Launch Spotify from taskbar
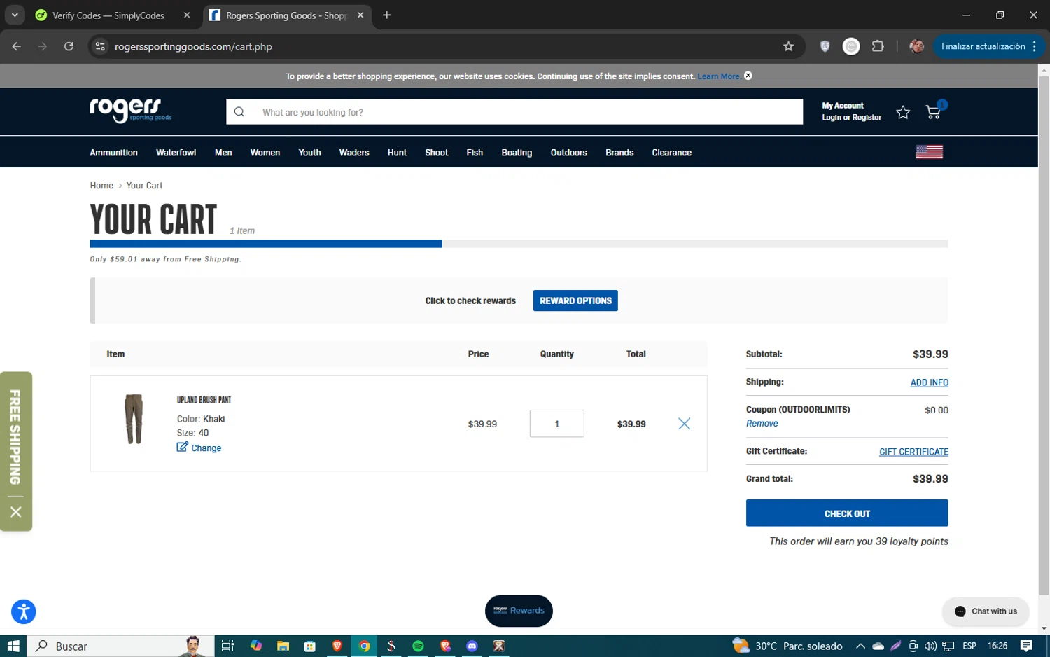This screenshot has width=1050, height=657. pos(418,646)
